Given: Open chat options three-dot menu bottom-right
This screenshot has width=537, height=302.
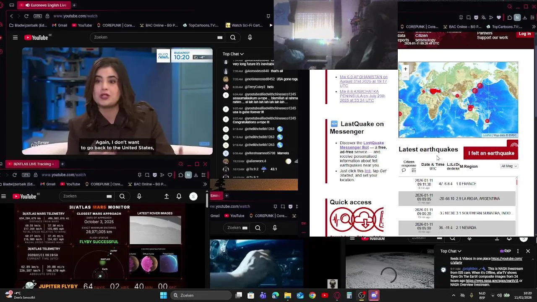Looking at the screenshot, I should [518, 251].
